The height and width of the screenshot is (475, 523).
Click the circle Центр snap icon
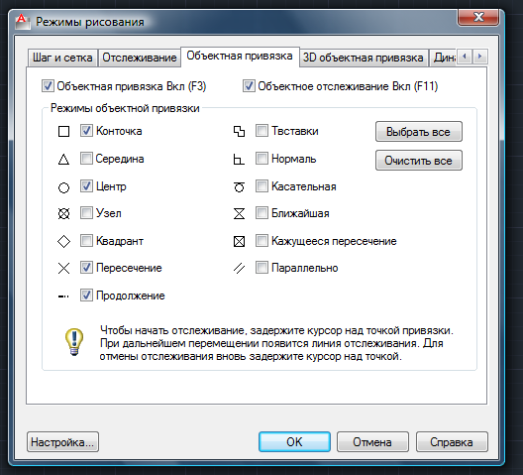click(x=63, y=187)
